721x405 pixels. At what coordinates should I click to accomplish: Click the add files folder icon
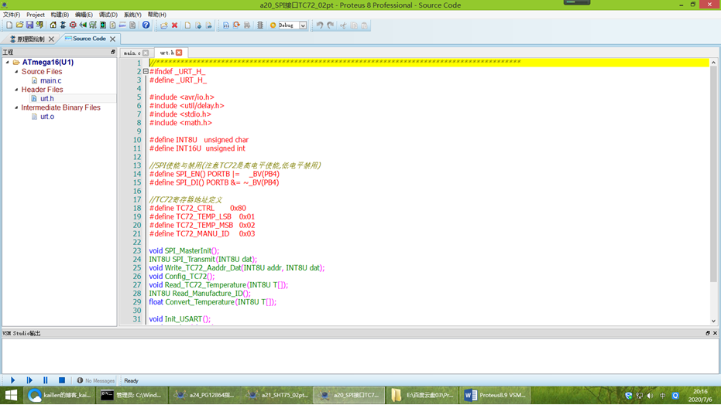164,26
